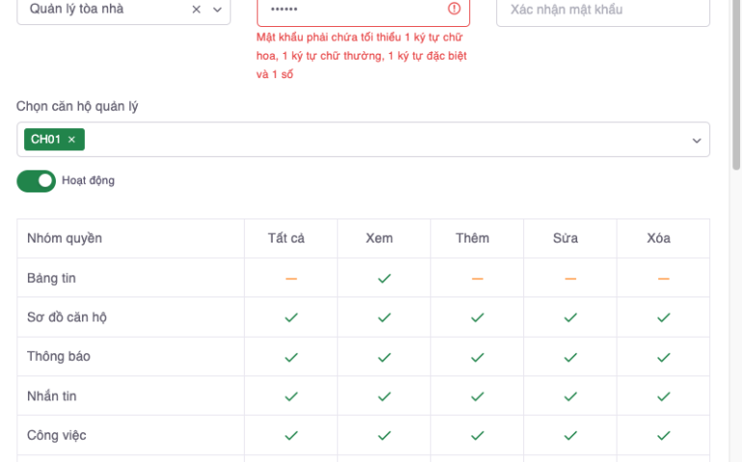Remove the CH01 apartment tag
742x462 pixels.
pos(71,140)
